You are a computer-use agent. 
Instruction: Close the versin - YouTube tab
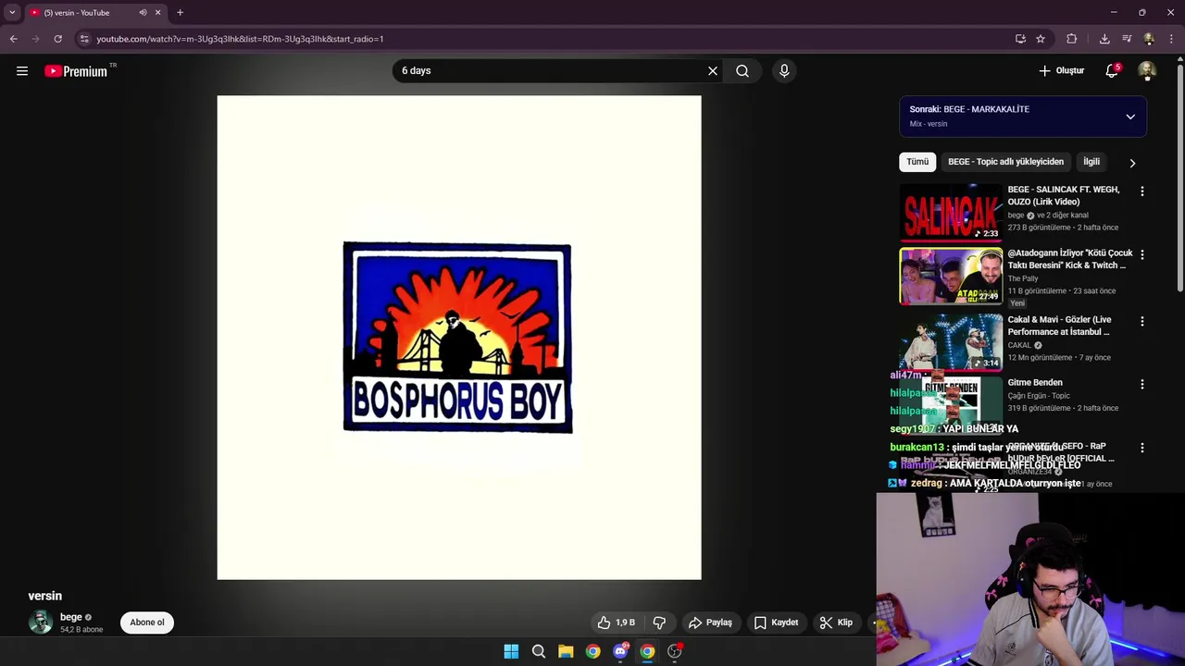pyautogui.click(x=157, y=13)
